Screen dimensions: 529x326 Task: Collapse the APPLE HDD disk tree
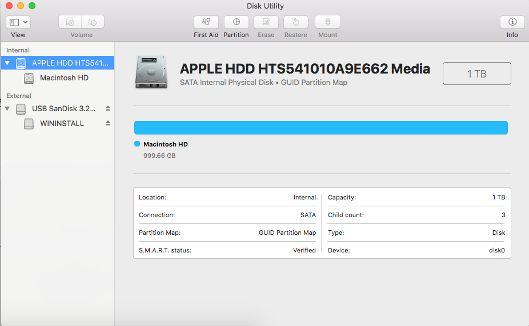7,63
